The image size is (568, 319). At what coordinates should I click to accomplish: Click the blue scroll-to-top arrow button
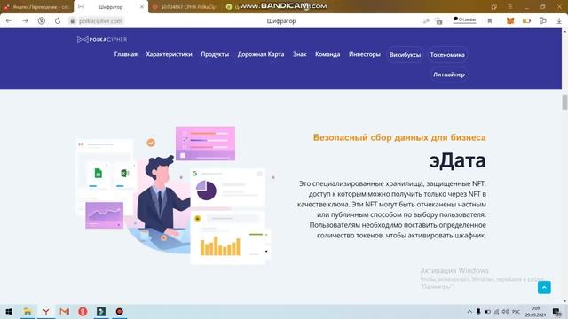[544, 287]
